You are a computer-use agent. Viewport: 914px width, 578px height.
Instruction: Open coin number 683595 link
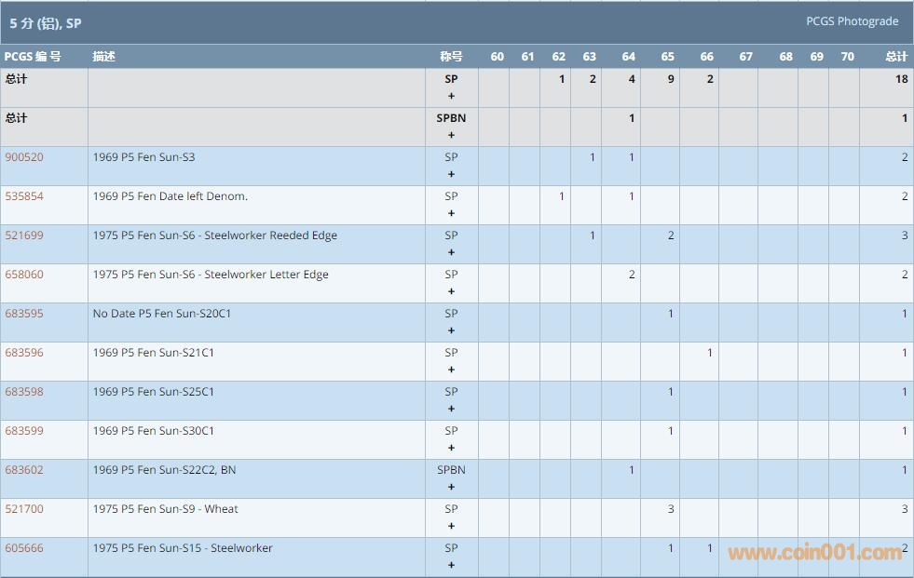tap(24, 314)
